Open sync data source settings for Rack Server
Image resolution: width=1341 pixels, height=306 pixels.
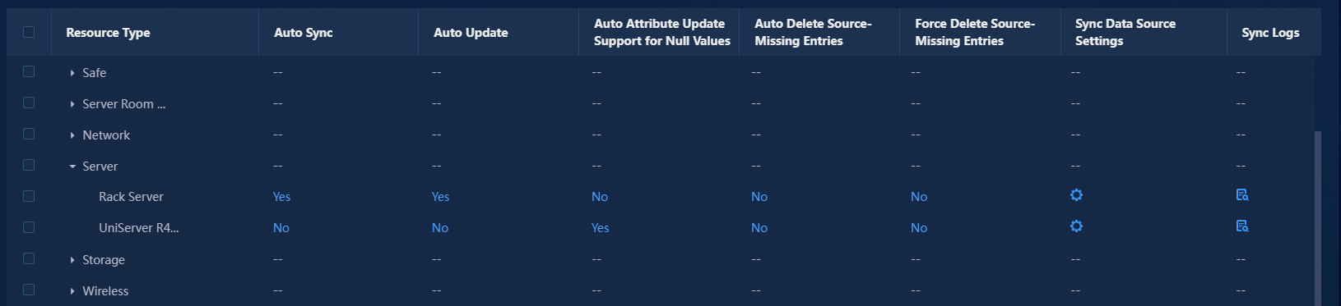point(1076,195)
